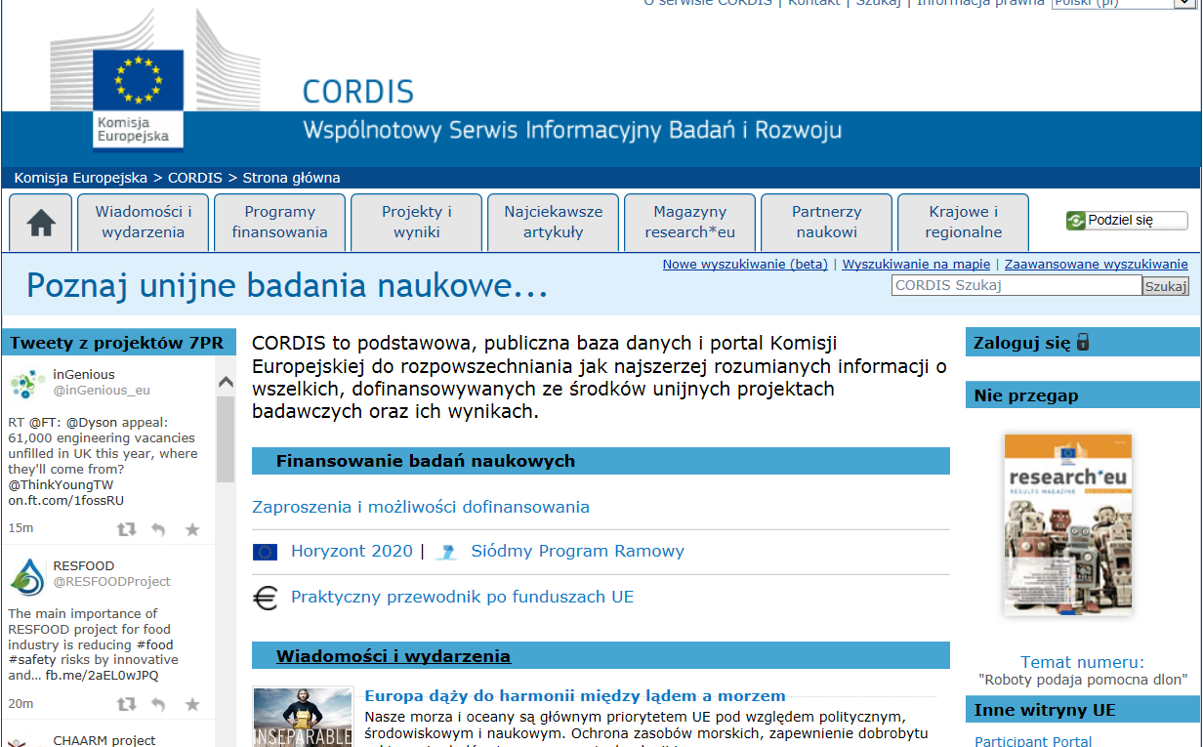
Task: Click the @inGenious_eu handle
Action: [102, 391]
